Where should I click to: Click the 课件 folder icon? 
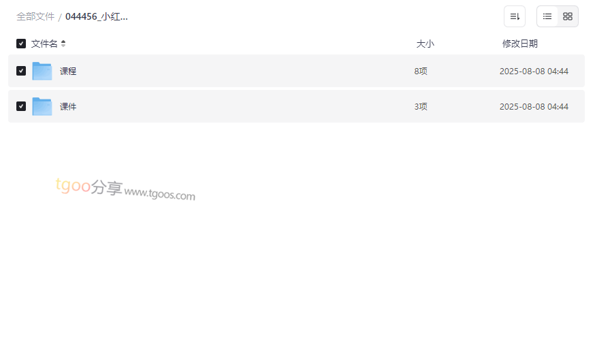coord(42,106)
